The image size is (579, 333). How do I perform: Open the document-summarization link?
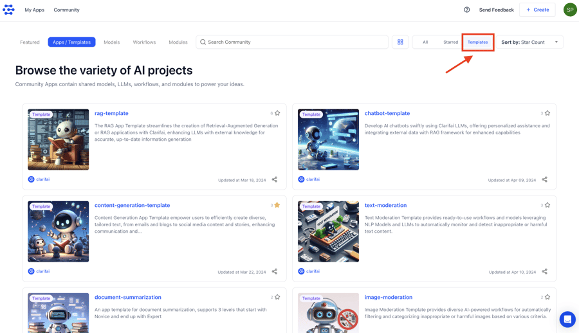pos(128,298)
